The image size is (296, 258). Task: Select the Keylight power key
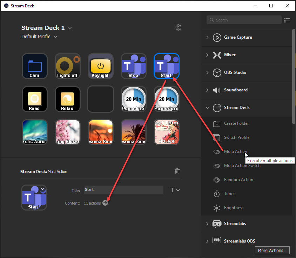coord(100,66)
